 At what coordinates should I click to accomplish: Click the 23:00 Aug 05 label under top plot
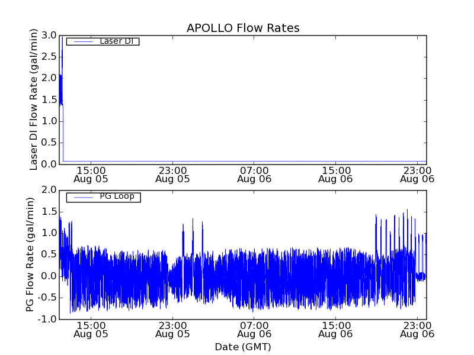172,173
